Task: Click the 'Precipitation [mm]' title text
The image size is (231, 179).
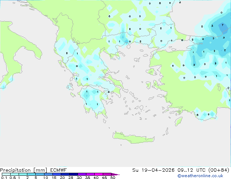Action: [23, 170]
